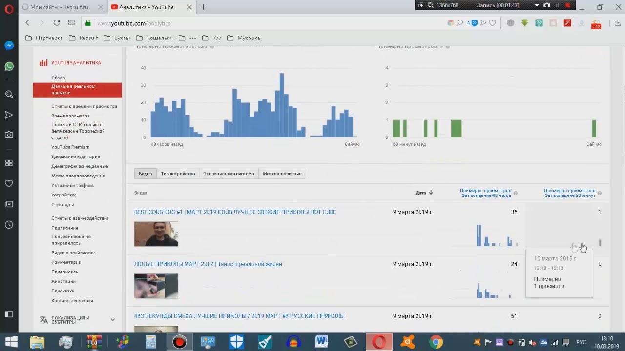This screenshot has width=625, height=351.
Task: Click help icon beside last 48 hours header
Action: click(x=515, y=193)
